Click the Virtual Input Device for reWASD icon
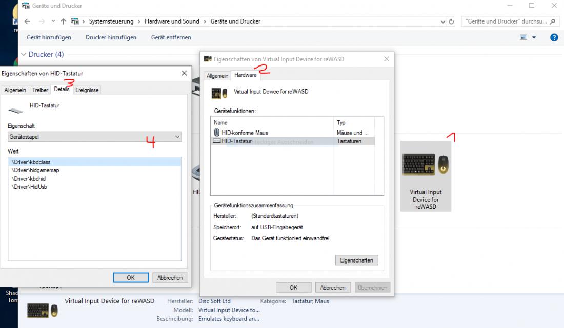The height and width of the screenshot is (328, 564). (x=425, y=165)
